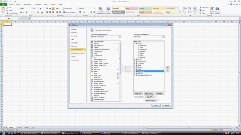This screenshot has width=241, height=135.
Task: Select Formulas category in Excel Options sidebar
Action: click(74, 33)
